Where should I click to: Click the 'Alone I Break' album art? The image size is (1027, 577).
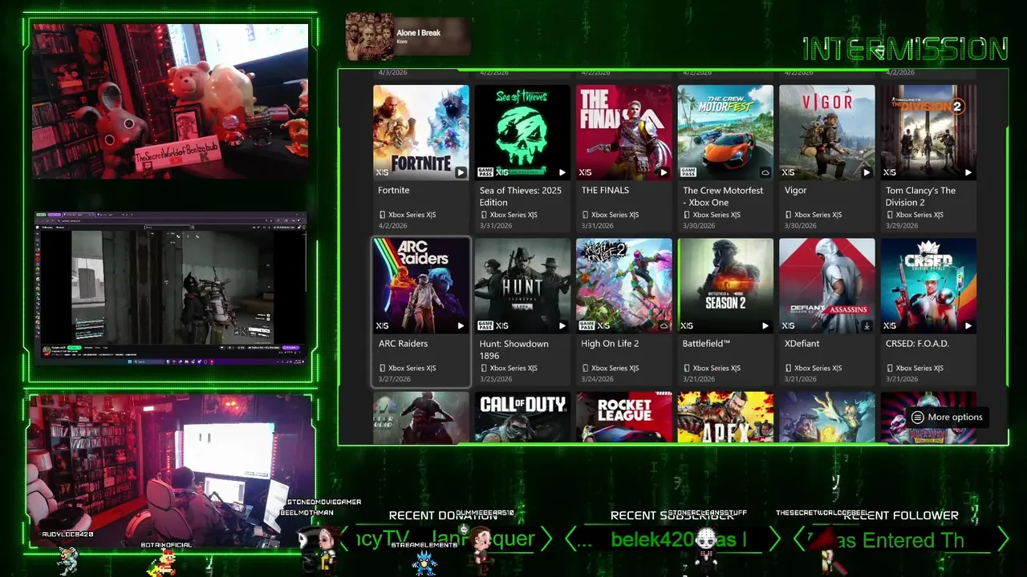369,36
